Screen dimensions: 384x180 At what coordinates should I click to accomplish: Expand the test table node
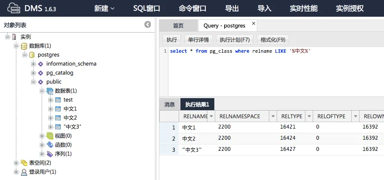tap(51, 100)
